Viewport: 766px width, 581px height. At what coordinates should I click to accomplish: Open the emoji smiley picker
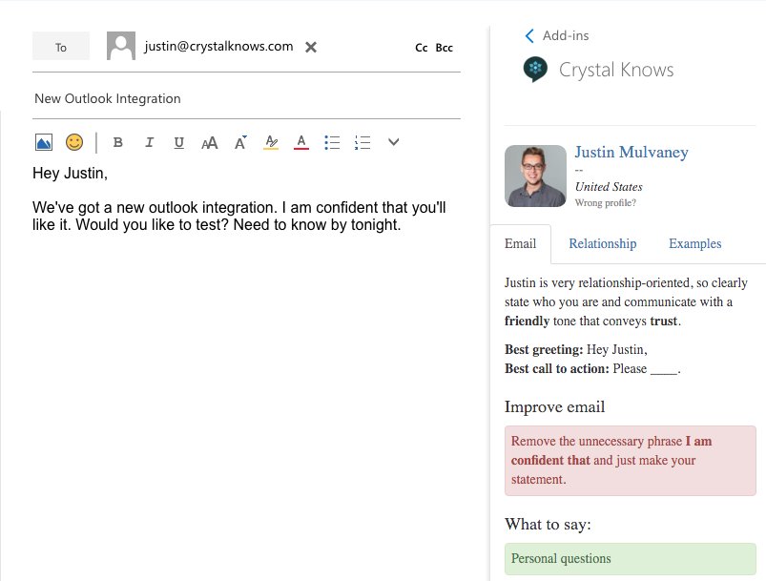pyautogui.click(x=74, y=142)
